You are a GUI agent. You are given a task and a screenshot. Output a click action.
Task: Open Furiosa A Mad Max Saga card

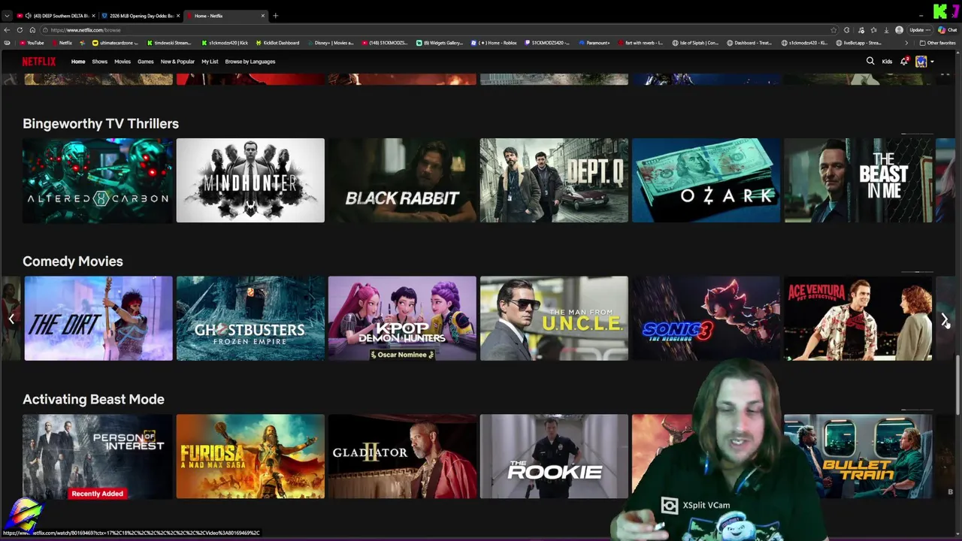pos(250,457)
